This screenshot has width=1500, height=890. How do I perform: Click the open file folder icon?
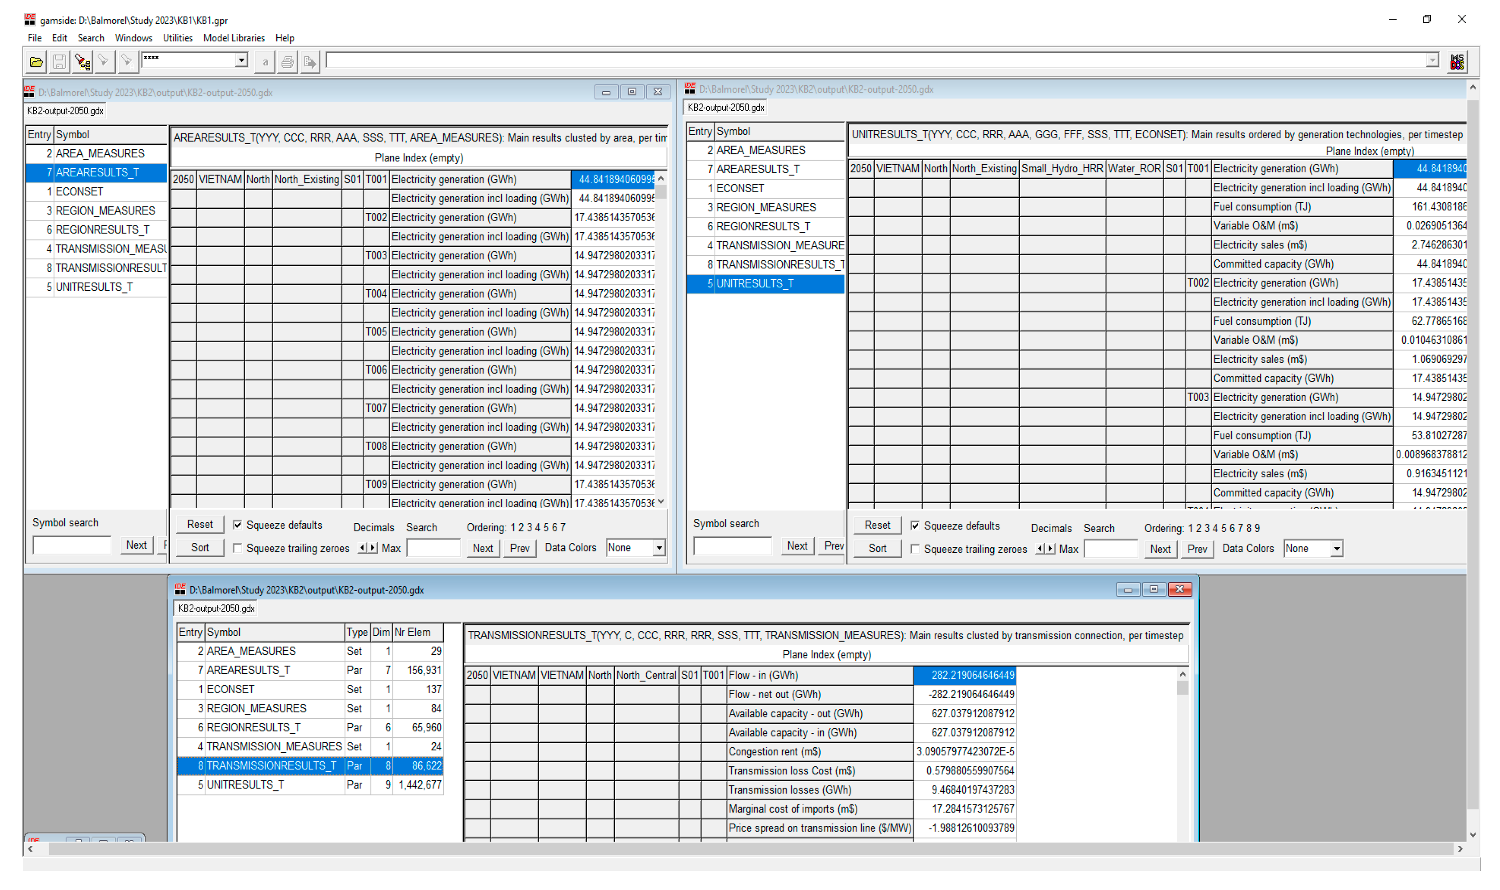pos(36,62)
